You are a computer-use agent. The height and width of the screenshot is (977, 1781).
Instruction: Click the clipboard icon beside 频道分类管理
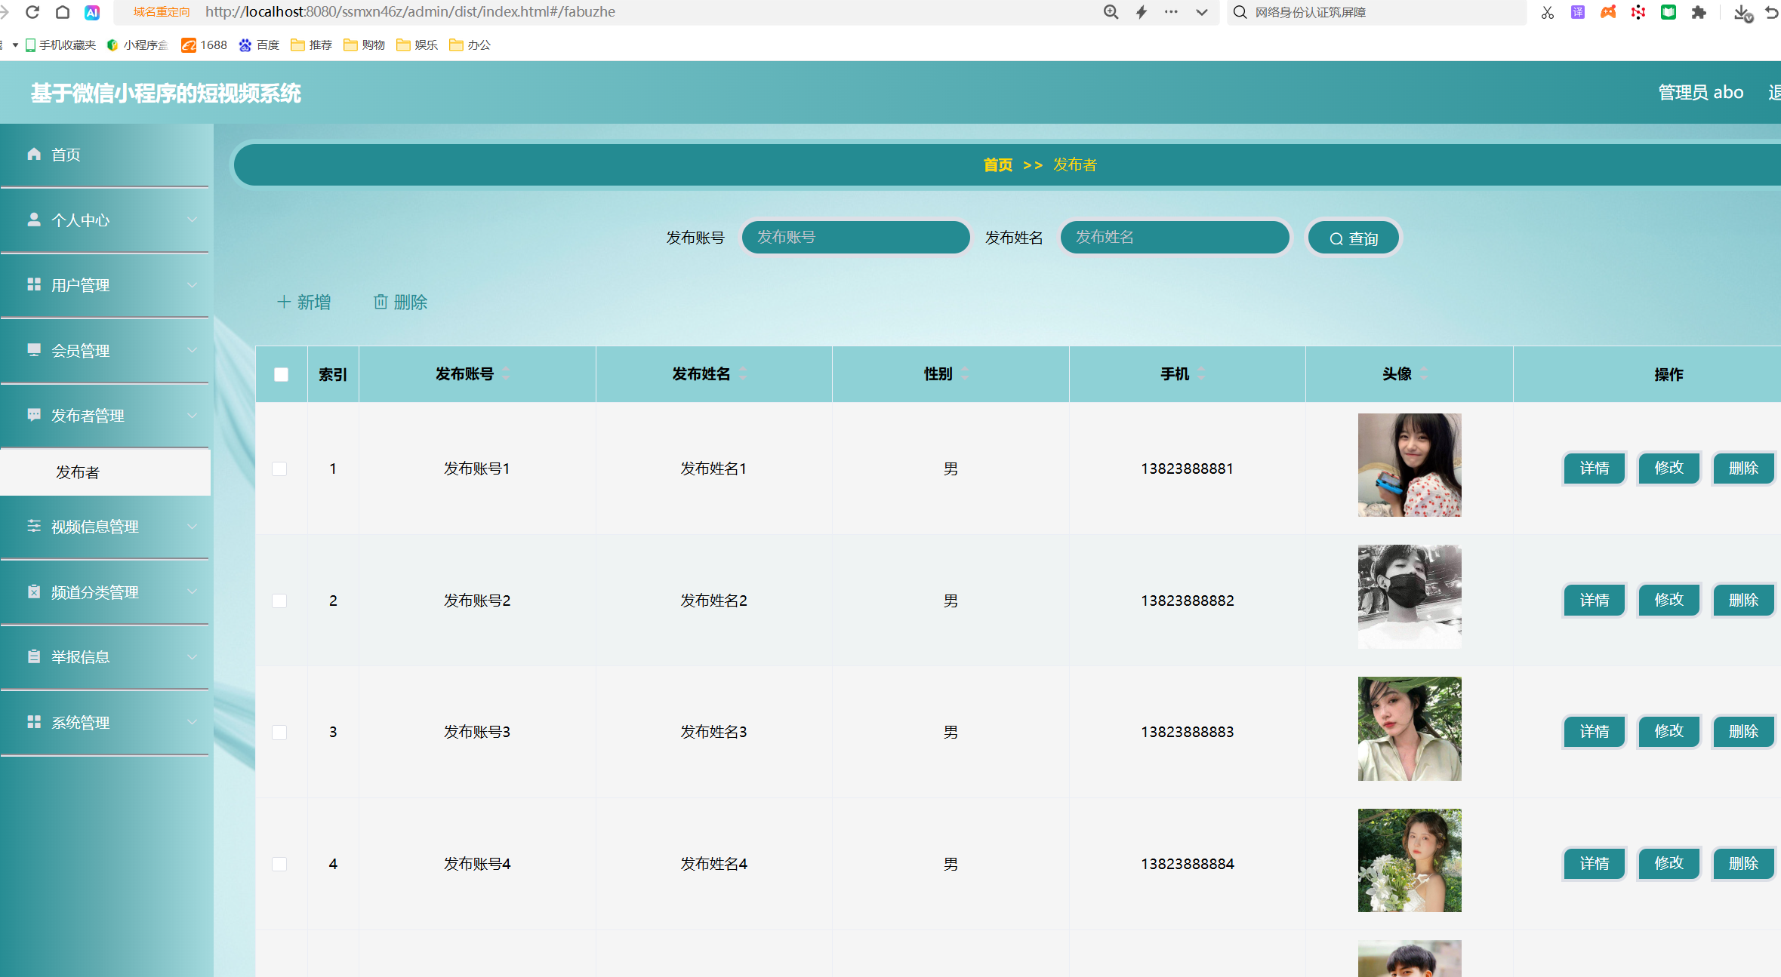[x=34, y=591]
